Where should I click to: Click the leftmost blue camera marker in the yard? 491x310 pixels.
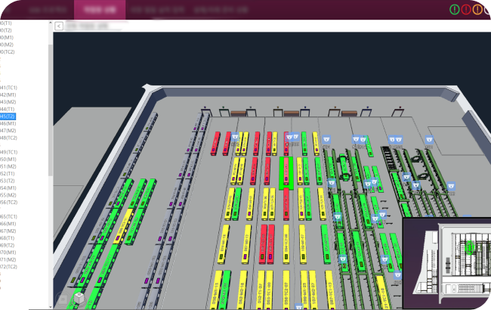(235, 138)
